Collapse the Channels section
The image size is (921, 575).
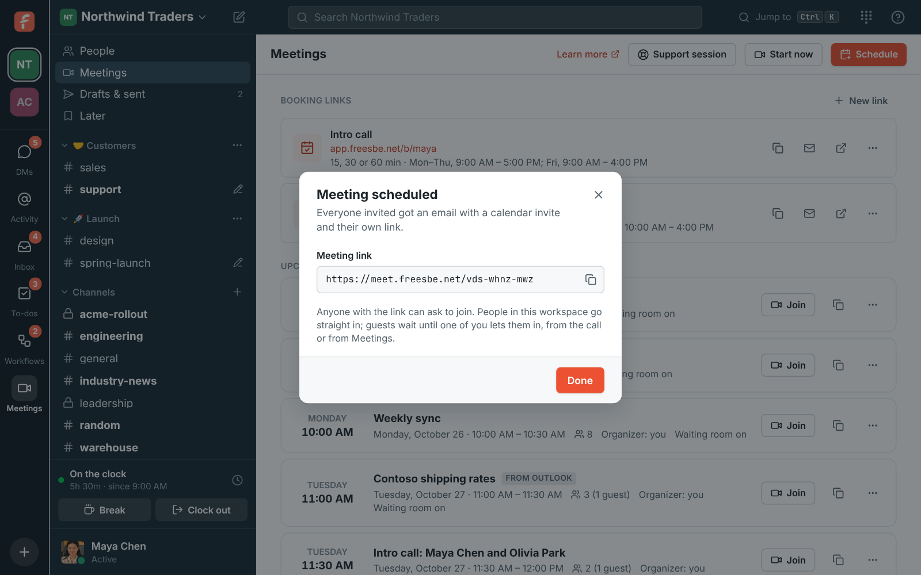(x=64, y=293)
